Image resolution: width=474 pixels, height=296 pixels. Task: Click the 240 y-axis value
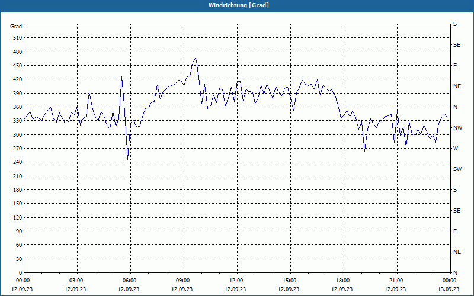(x=18, y=162)
